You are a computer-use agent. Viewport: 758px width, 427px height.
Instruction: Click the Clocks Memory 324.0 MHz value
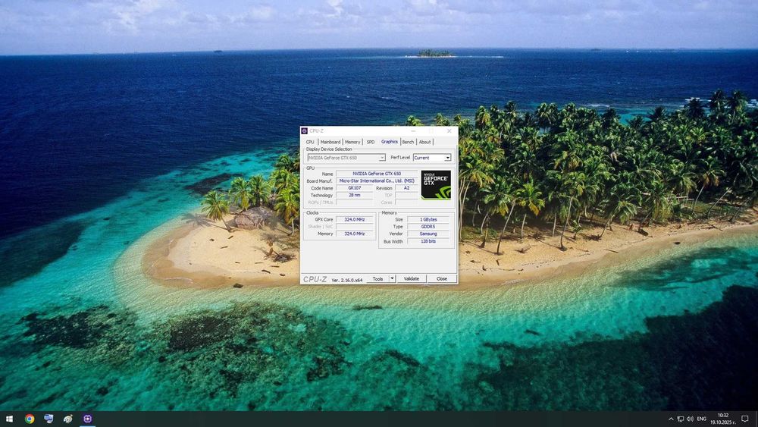tap(354, 234)
